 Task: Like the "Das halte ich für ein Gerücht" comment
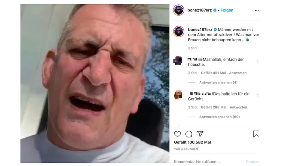258,96
